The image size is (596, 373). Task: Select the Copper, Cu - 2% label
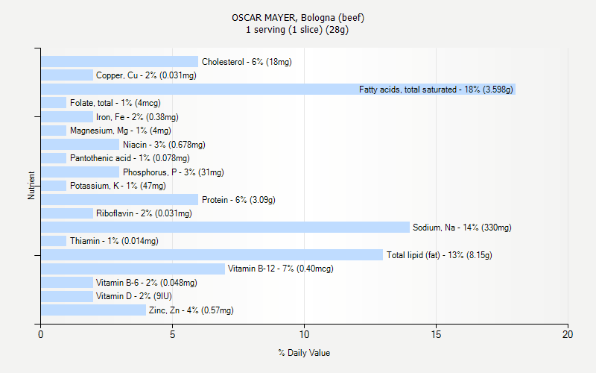pyautogui.click(x=146, y=75)
